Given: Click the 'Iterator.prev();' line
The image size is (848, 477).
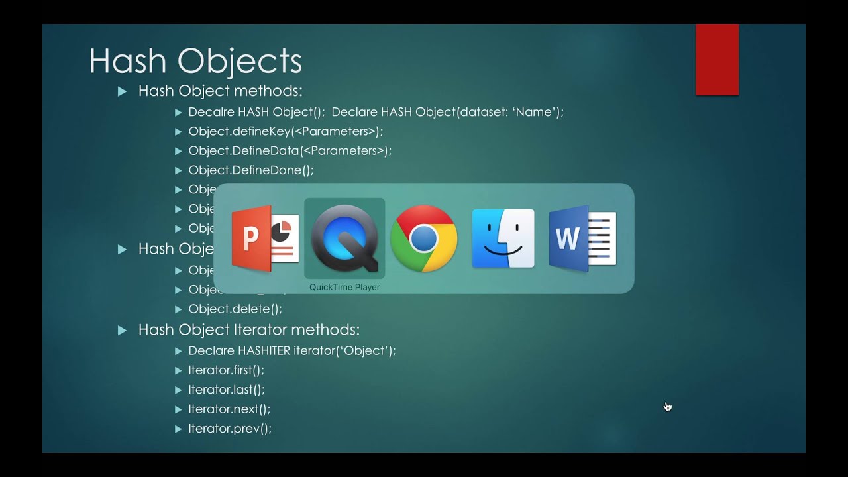Looking at the screenshot, I should 230,429.
